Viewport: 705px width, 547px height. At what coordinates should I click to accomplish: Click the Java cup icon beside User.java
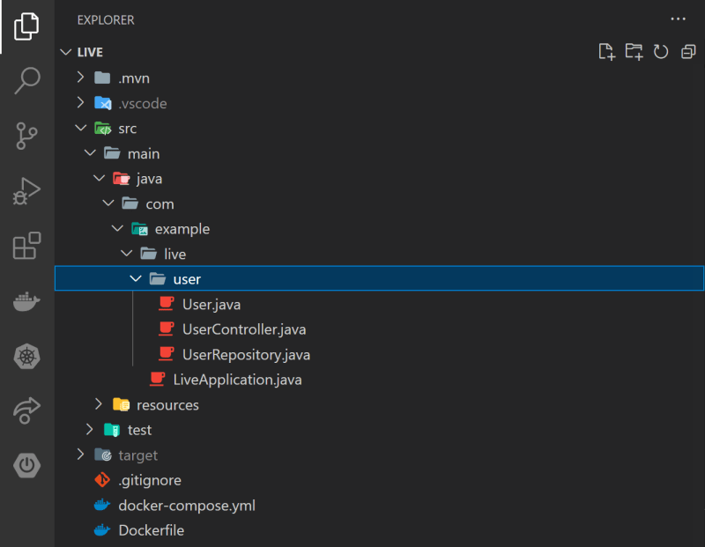167,304
